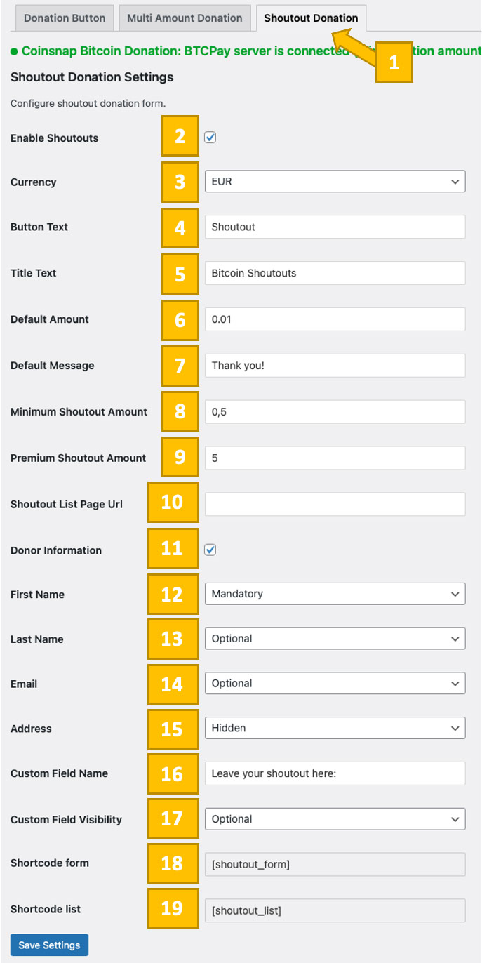The height and width of the screenshot is (963, 482).
Task: Select the Custom Field Name input text
Action: [335, 773]
